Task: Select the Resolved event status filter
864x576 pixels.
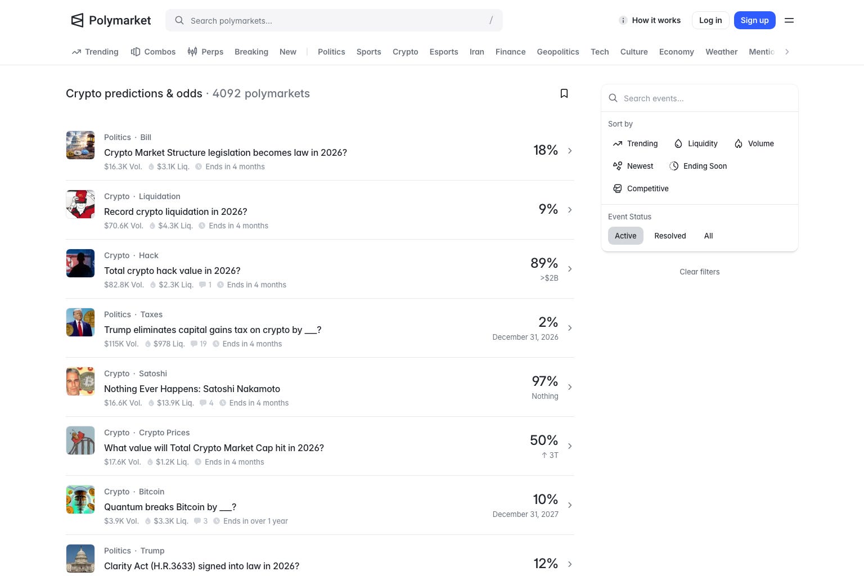Action: tap(670, 236)
